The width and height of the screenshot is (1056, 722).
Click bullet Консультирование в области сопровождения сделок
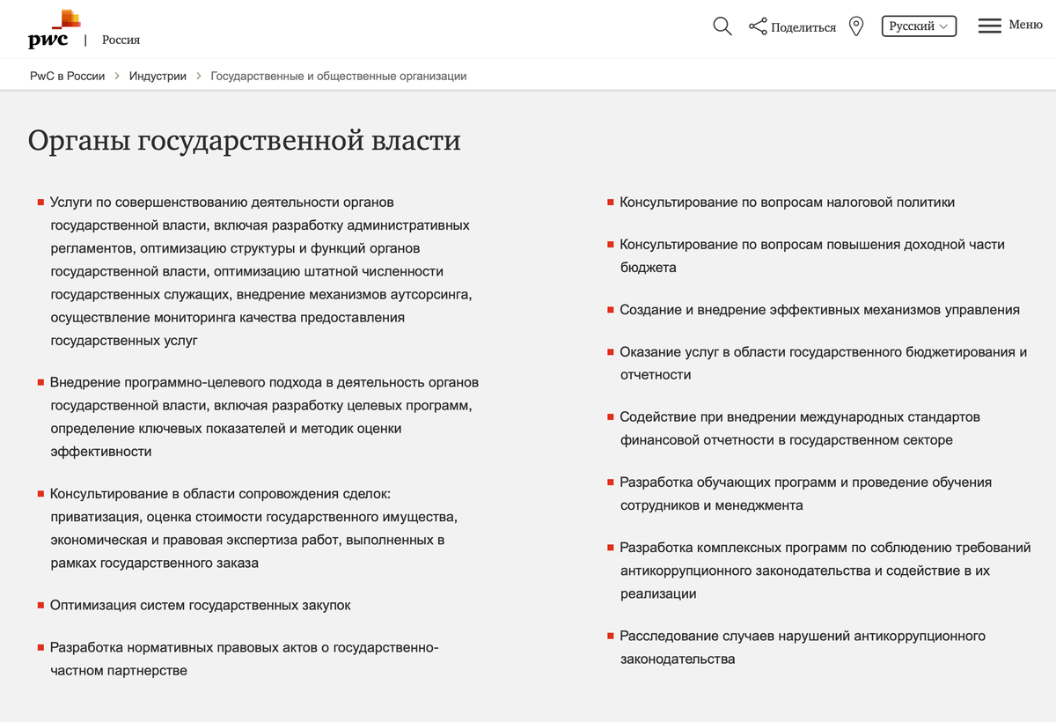253,528
